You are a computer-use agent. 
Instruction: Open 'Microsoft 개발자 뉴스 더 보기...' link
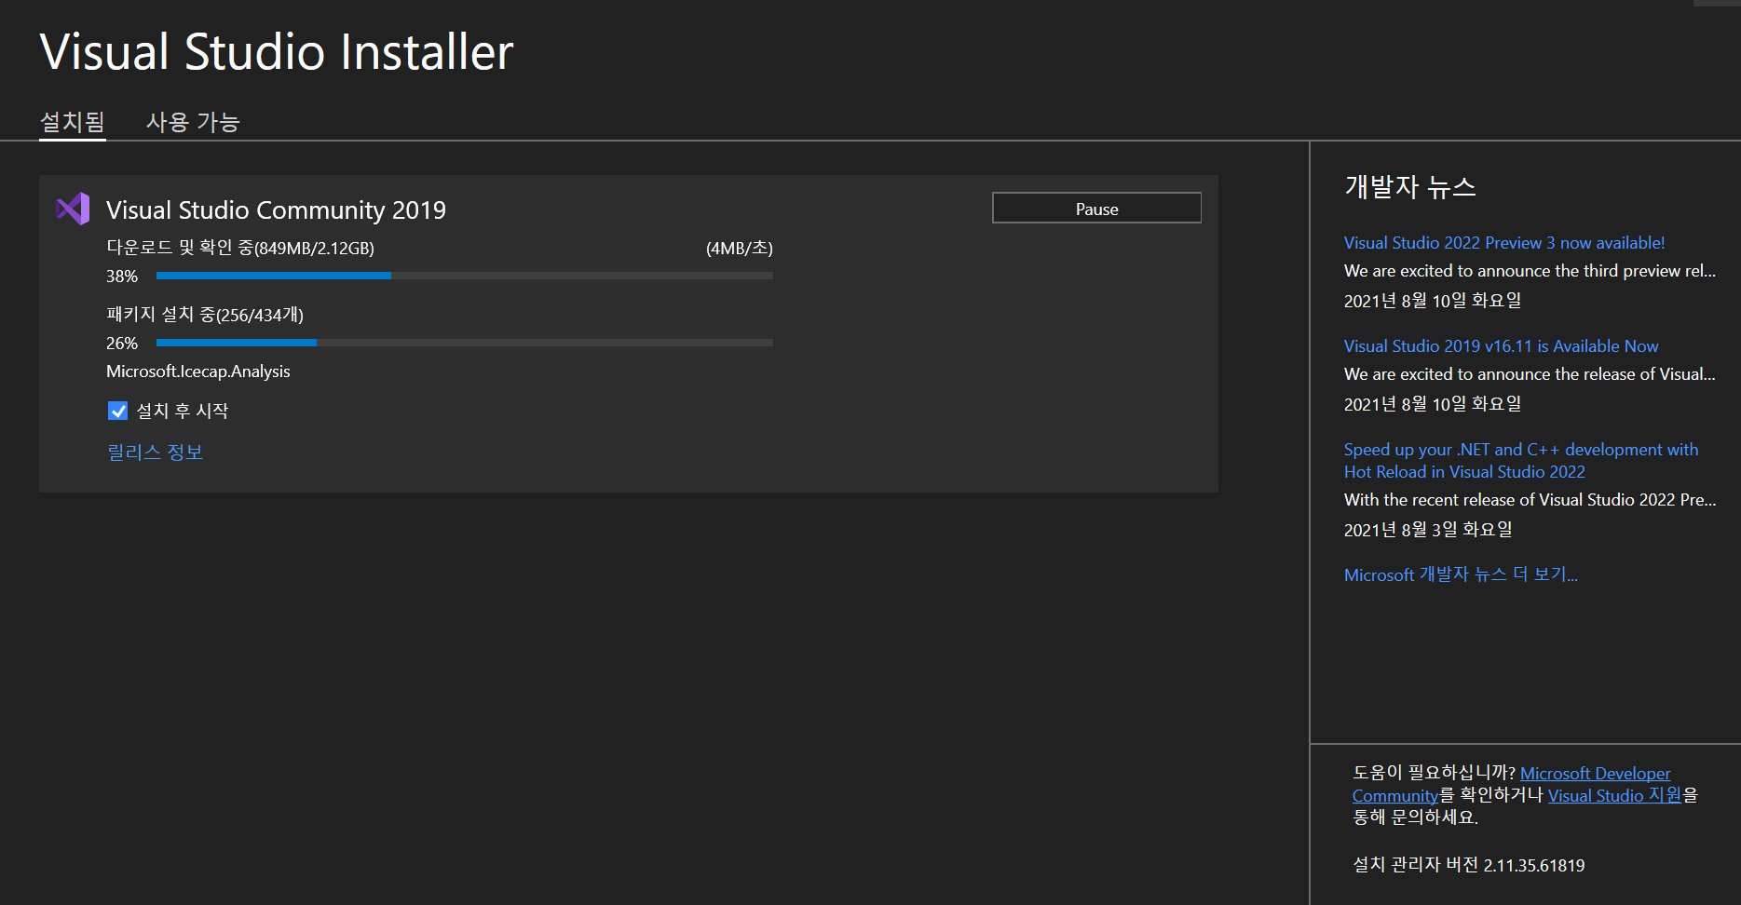point(1461,574)
